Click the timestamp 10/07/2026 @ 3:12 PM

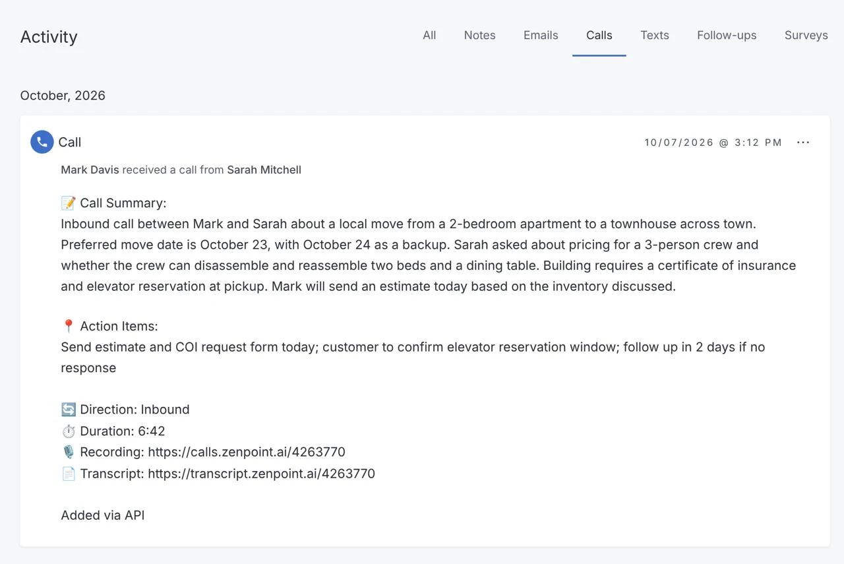pos(713,142)
